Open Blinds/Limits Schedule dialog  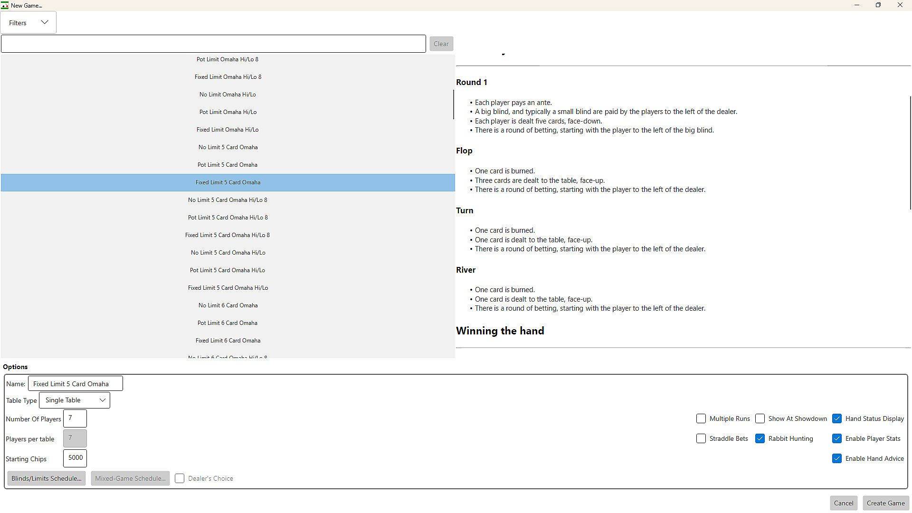pyautogui.click(x=47, y=478)
